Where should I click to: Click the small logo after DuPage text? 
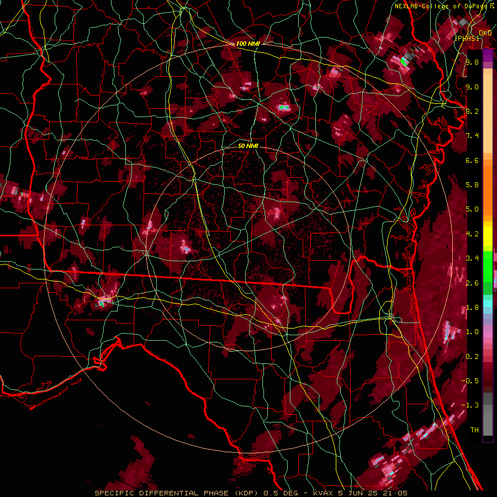(x=491, y=6)
